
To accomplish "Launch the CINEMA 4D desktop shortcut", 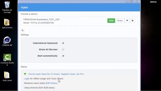I will (x=7, y=41).
